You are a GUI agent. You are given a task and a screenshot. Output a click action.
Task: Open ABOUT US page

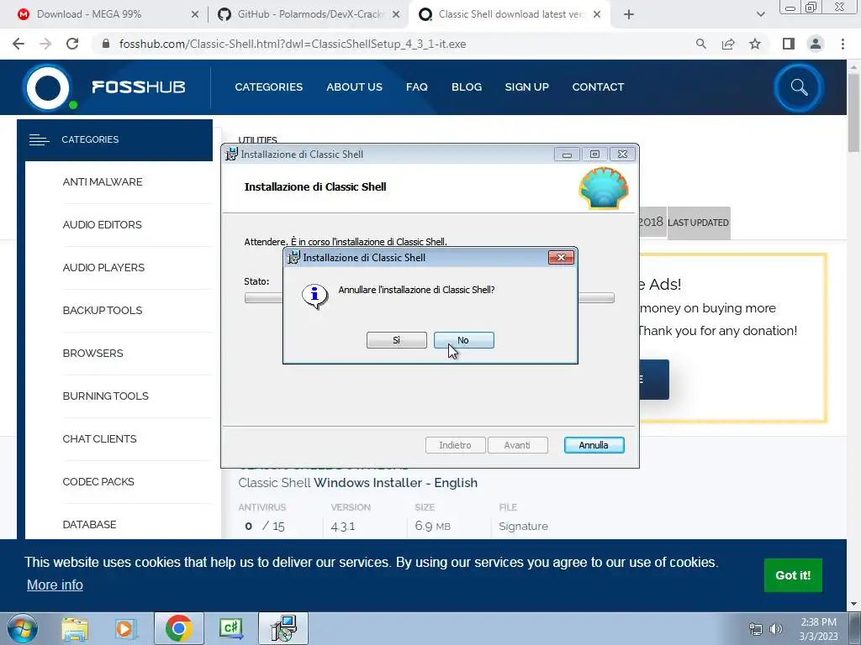pyautogui.click(x=354, y=87)
